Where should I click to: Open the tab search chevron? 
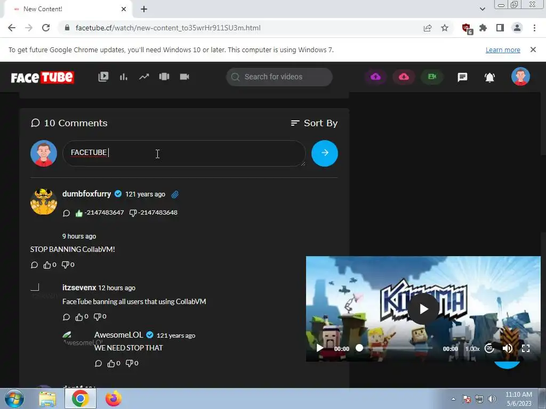(482, 9)
